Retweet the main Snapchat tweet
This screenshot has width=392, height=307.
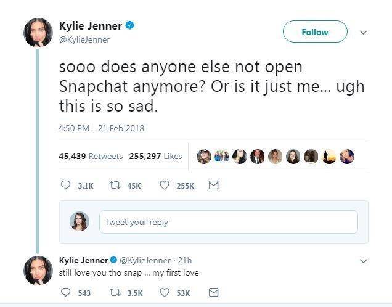(115, 185)
